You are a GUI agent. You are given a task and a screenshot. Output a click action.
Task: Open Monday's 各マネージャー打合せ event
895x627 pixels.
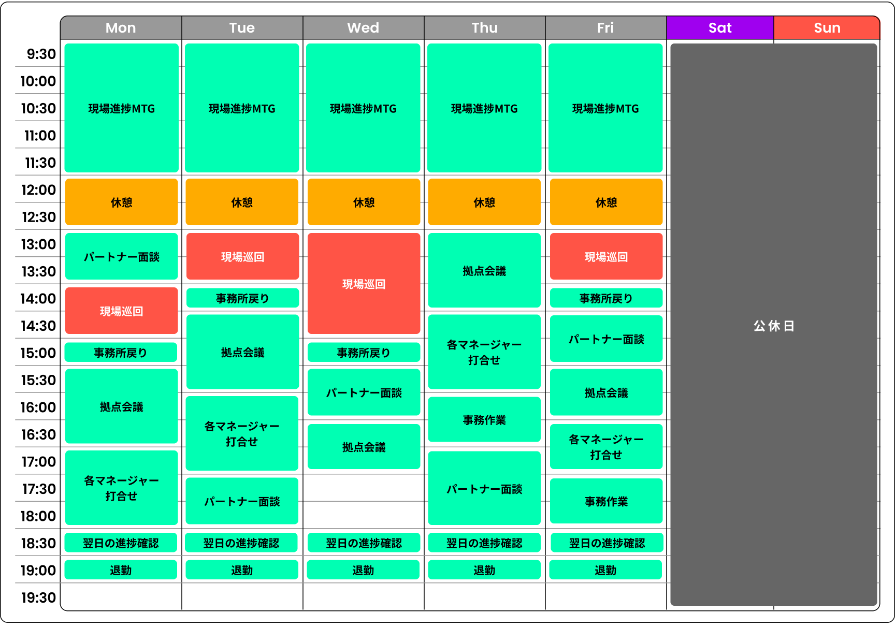[x=121, y=488]
